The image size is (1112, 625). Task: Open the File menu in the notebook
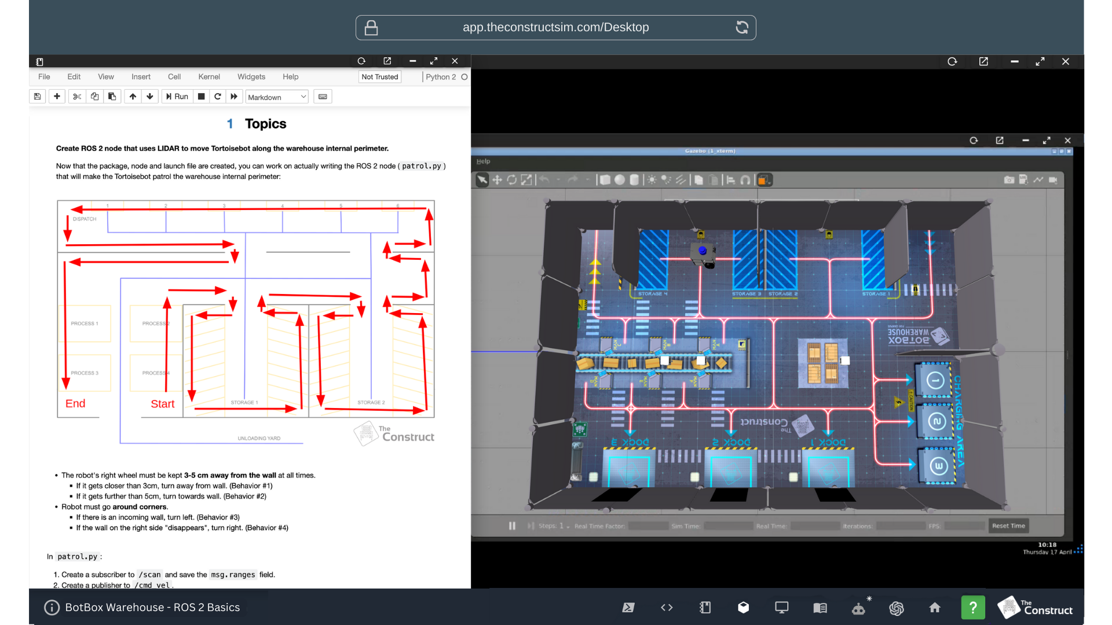[44, 77]
